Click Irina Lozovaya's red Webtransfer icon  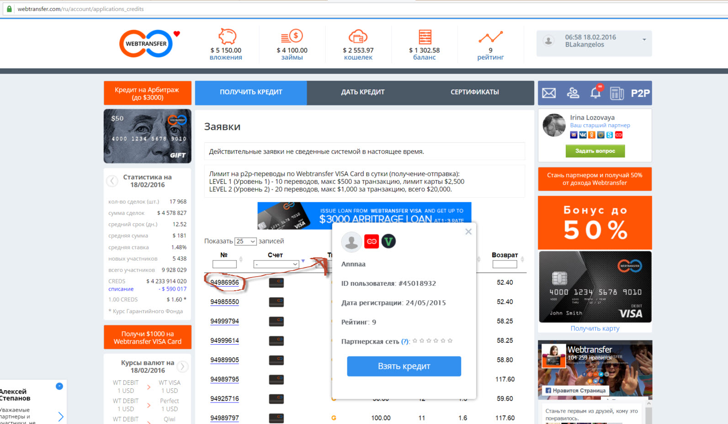click(x=619, y=135)
